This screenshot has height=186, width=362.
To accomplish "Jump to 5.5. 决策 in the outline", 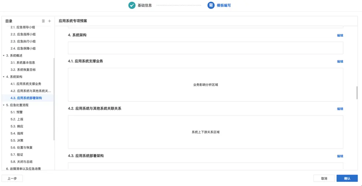I will tap(17, 140).
